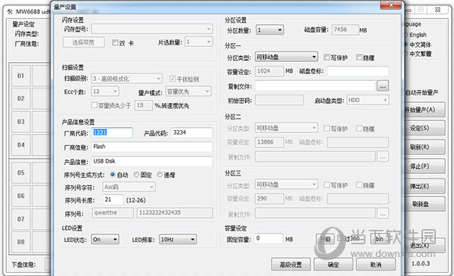Click the 产品代码 input field

click(191, 133)
